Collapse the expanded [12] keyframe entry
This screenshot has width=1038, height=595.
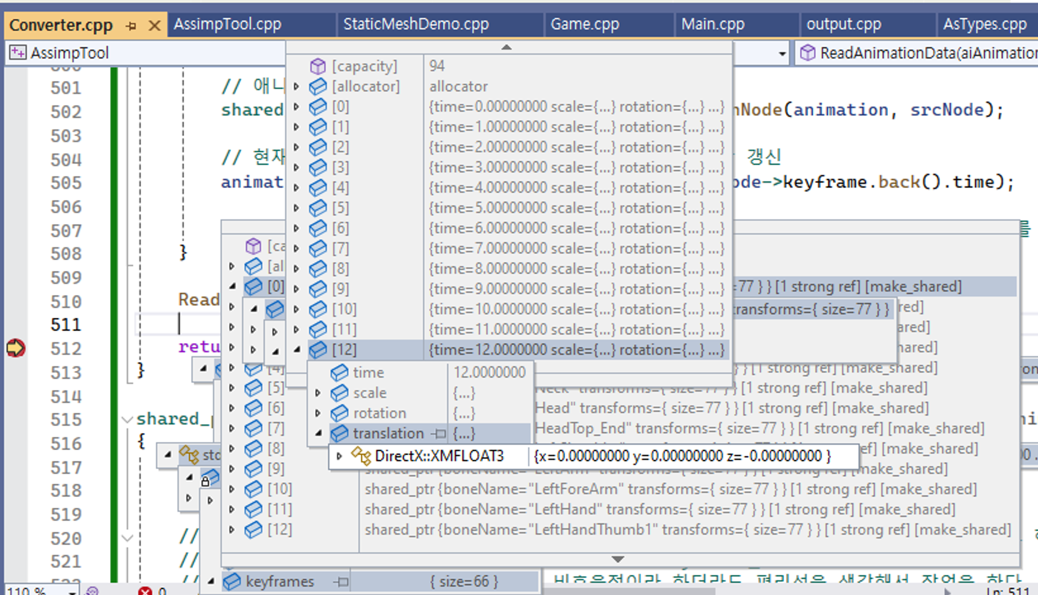[x=296, y=350]
